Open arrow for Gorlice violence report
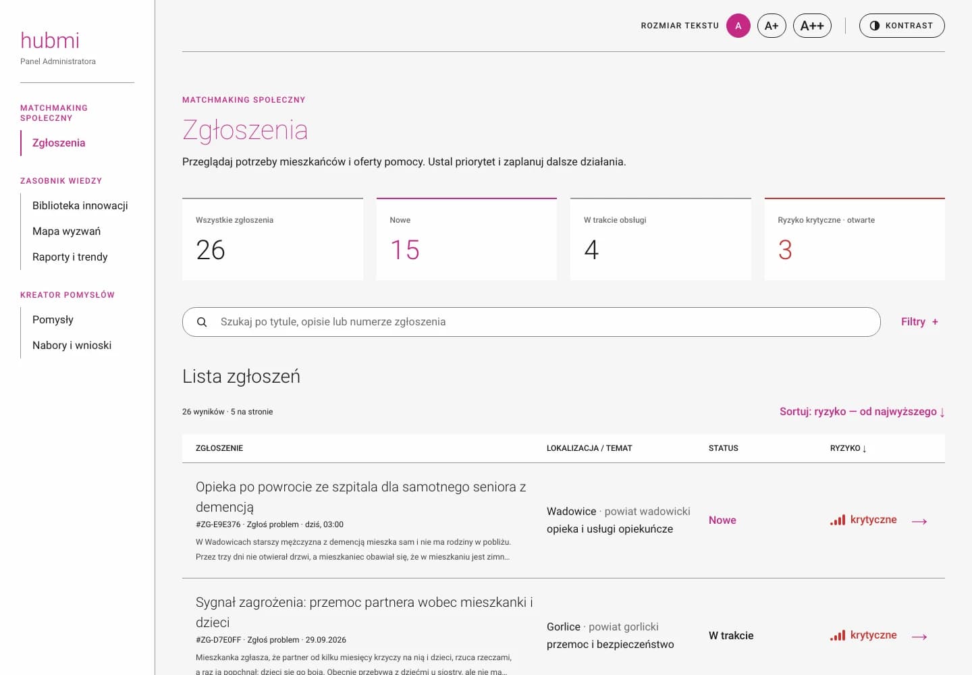The image size is (972, 675). click(919, 637)
